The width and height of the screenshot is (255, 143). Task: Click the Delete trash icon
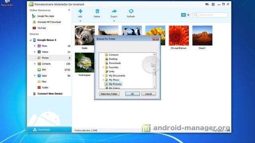pos(97,11)
